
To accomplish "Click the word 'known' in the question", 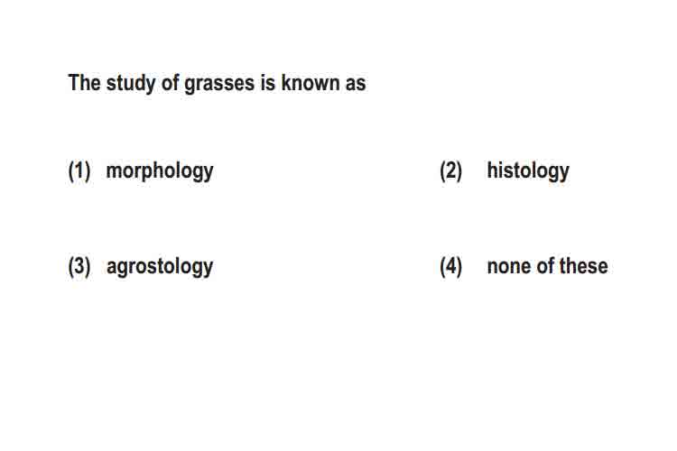I will pos(310,82).
